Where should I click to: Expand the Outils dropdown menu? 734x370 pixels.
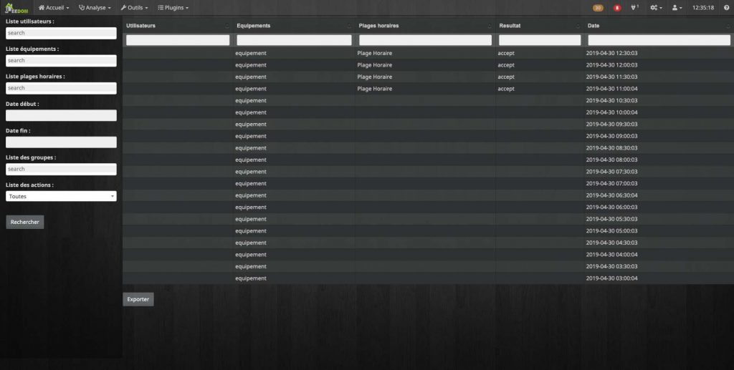pyautogui.click(x=134, y=7)
